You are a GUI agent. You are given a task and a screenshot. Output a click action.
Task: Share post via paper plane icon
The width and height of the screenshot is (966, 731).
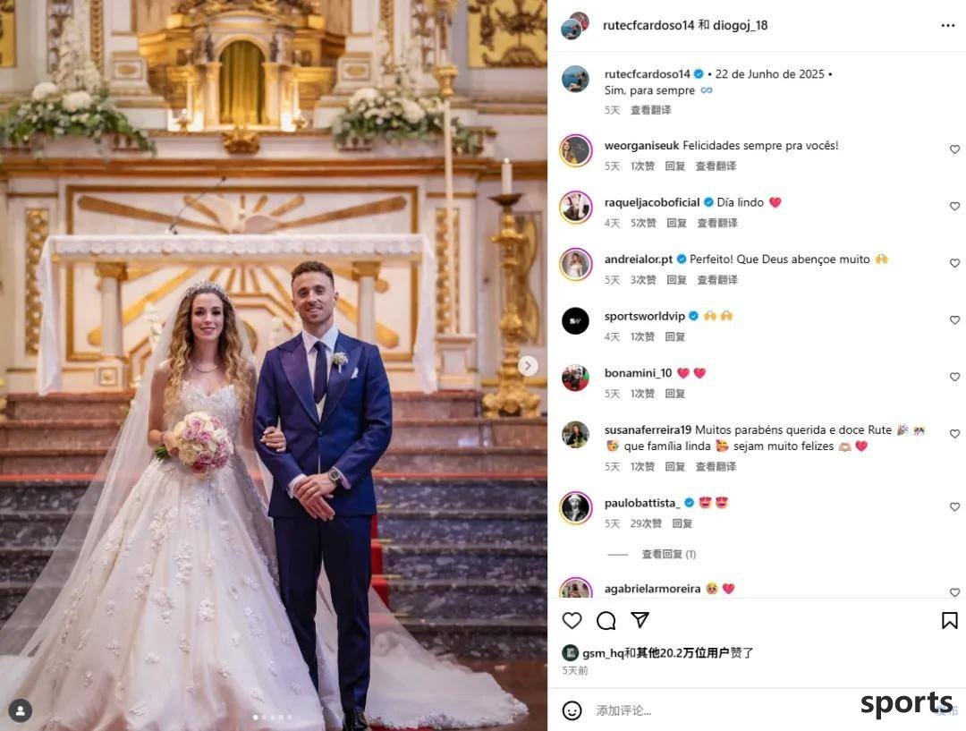pyautogui.click(x=640, y=620)
